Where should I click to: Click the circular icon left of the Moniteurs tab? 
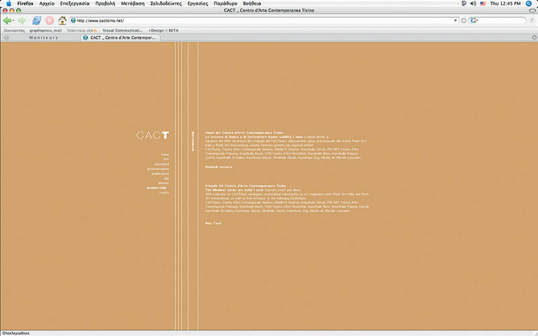tap(6, 38)
